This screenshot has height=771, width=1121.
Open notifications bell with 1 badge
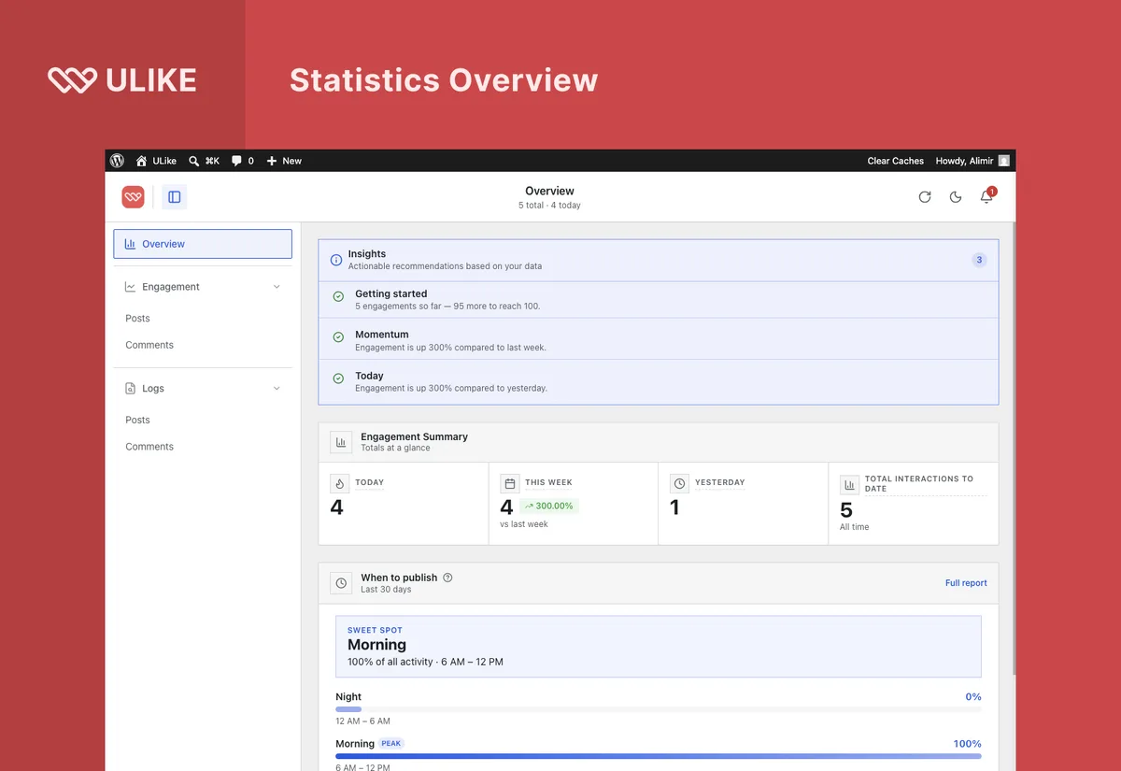(986, 196)
